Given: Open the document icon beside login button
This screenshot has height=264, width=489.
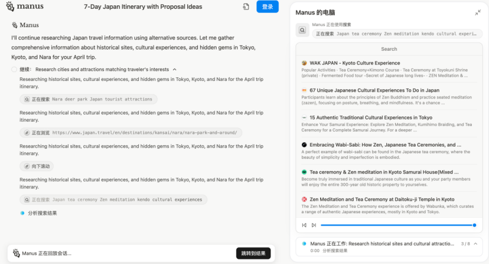Looking at the screenshot, I should pos(246,6).
